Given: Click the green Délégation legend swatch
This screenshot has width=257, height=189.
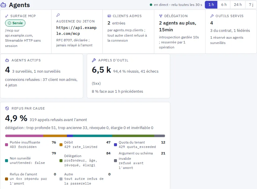Looking at the screenshot, I should (x=61, y=161).
